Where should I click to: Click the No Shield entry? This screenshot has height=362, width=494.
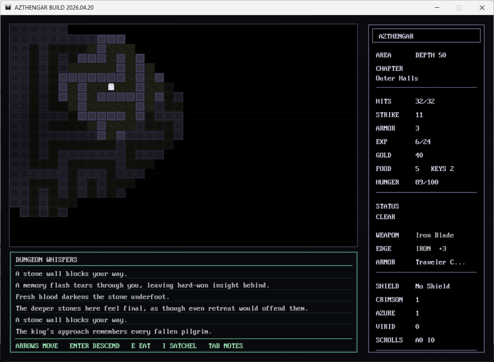[432, 286]
